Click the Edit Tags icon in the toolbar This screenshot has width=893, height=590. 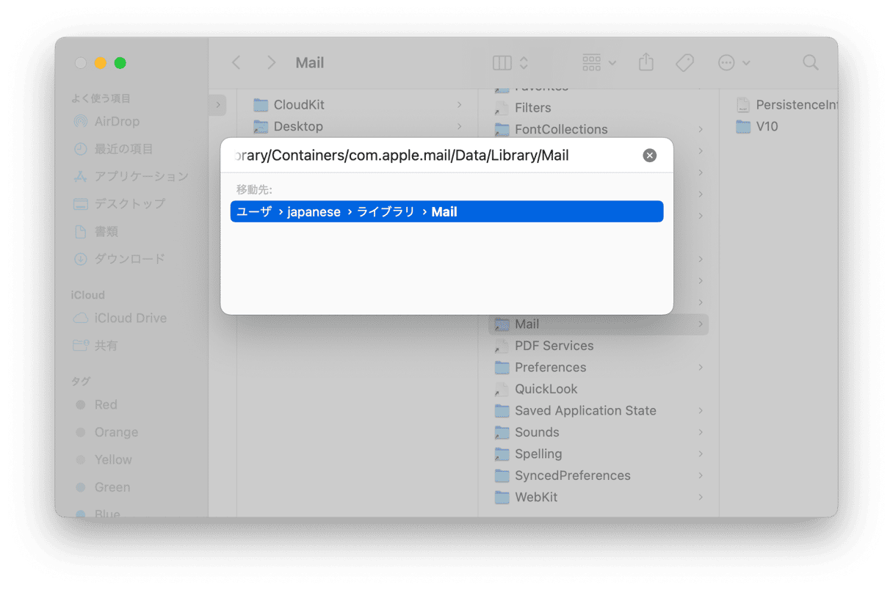(x=684, y=63)
